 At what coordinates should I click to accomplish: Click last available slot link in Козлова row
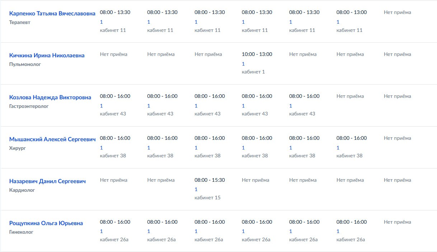(x=291, y=106)
